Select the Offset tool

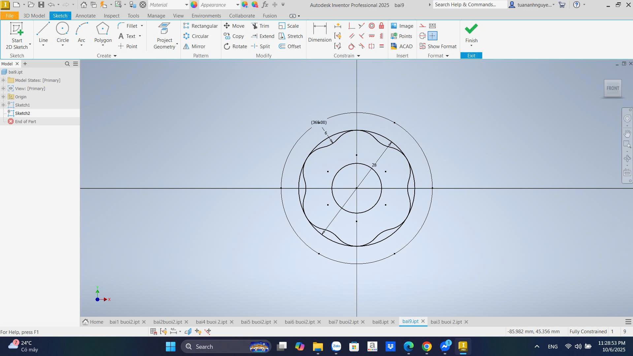point(290,47)
